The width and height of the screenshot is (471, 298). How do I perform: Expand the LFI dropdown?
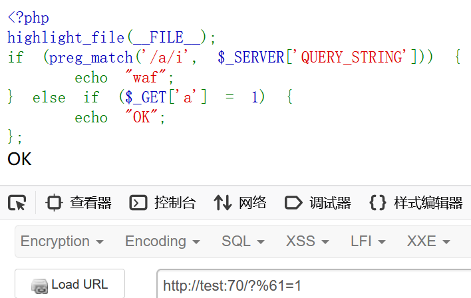coord(368,241)
